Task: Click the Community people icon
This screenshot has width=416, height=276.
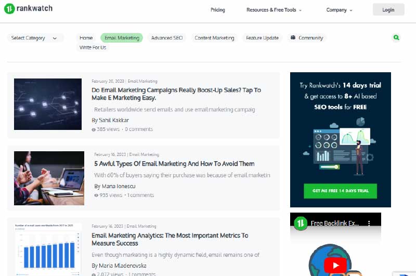Action: pyautogui.click(x=293, y=37)
